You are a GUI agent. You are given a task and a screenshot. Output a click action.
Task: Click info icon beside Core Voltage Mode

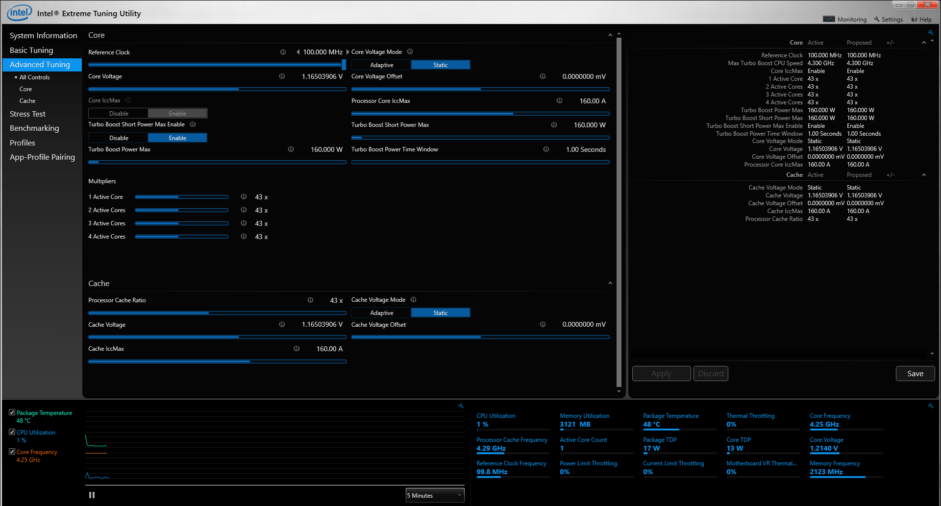(410, 51)
